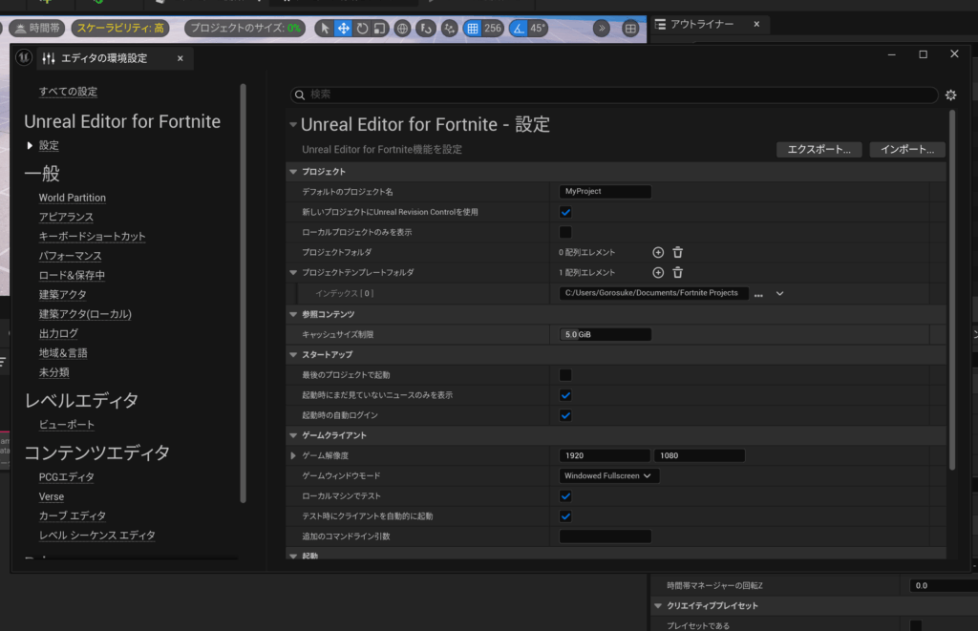Expand the ゲーム解像度 row
Viewport: 978px width, 631px height.
tap(293, 455)
